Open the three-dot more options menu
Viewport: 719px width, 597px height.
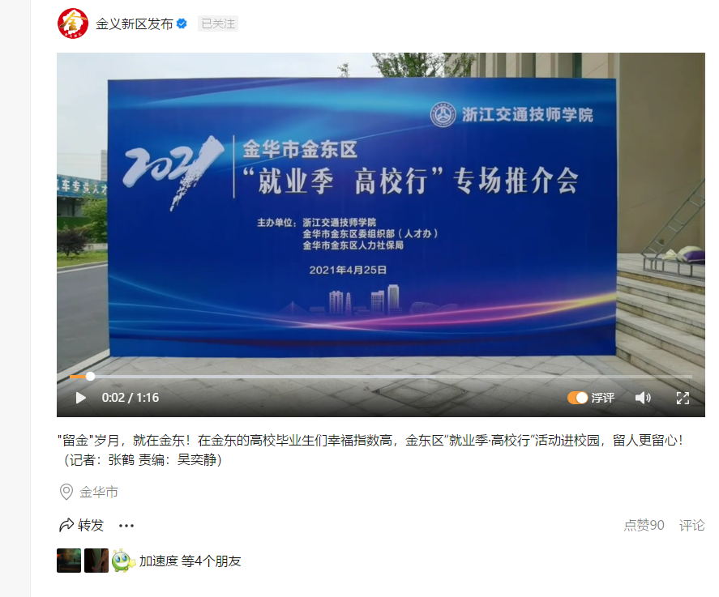tap(126, 526)
